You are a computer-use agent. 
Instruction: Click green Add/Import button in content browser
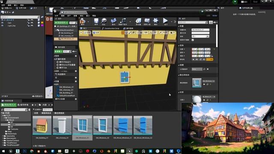(9, 105)
